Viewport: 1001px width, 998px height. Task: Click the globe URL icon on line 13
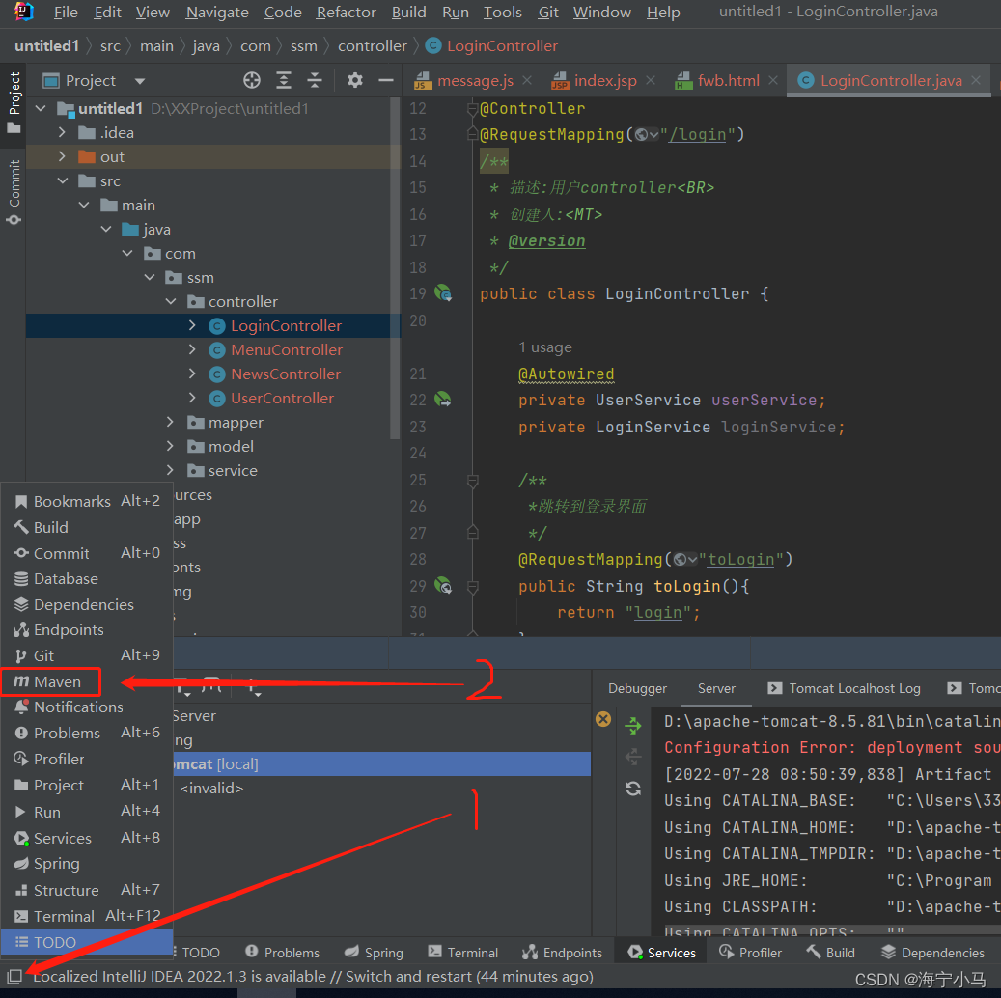click(x=647, y=135)
